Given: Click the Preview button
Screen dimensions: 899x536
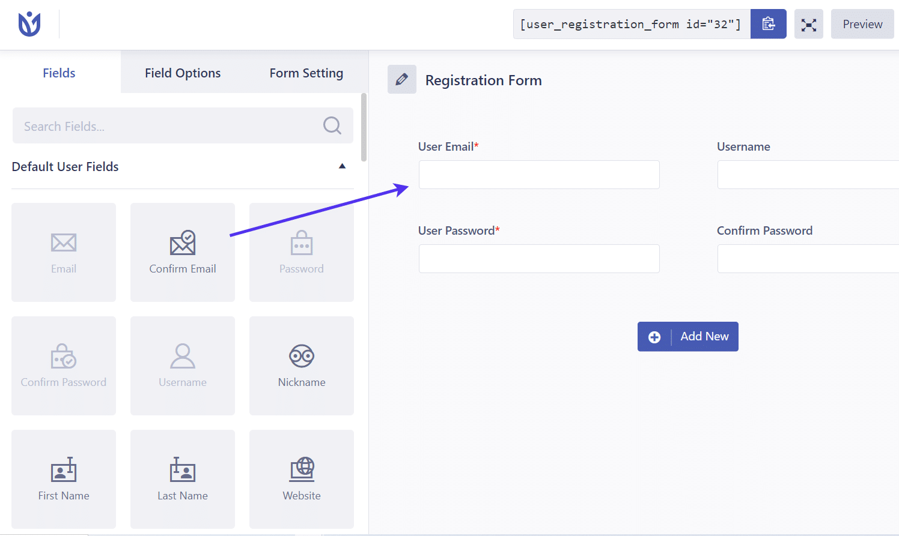Looking at the screenshot, I should click(x=862, y=24).
